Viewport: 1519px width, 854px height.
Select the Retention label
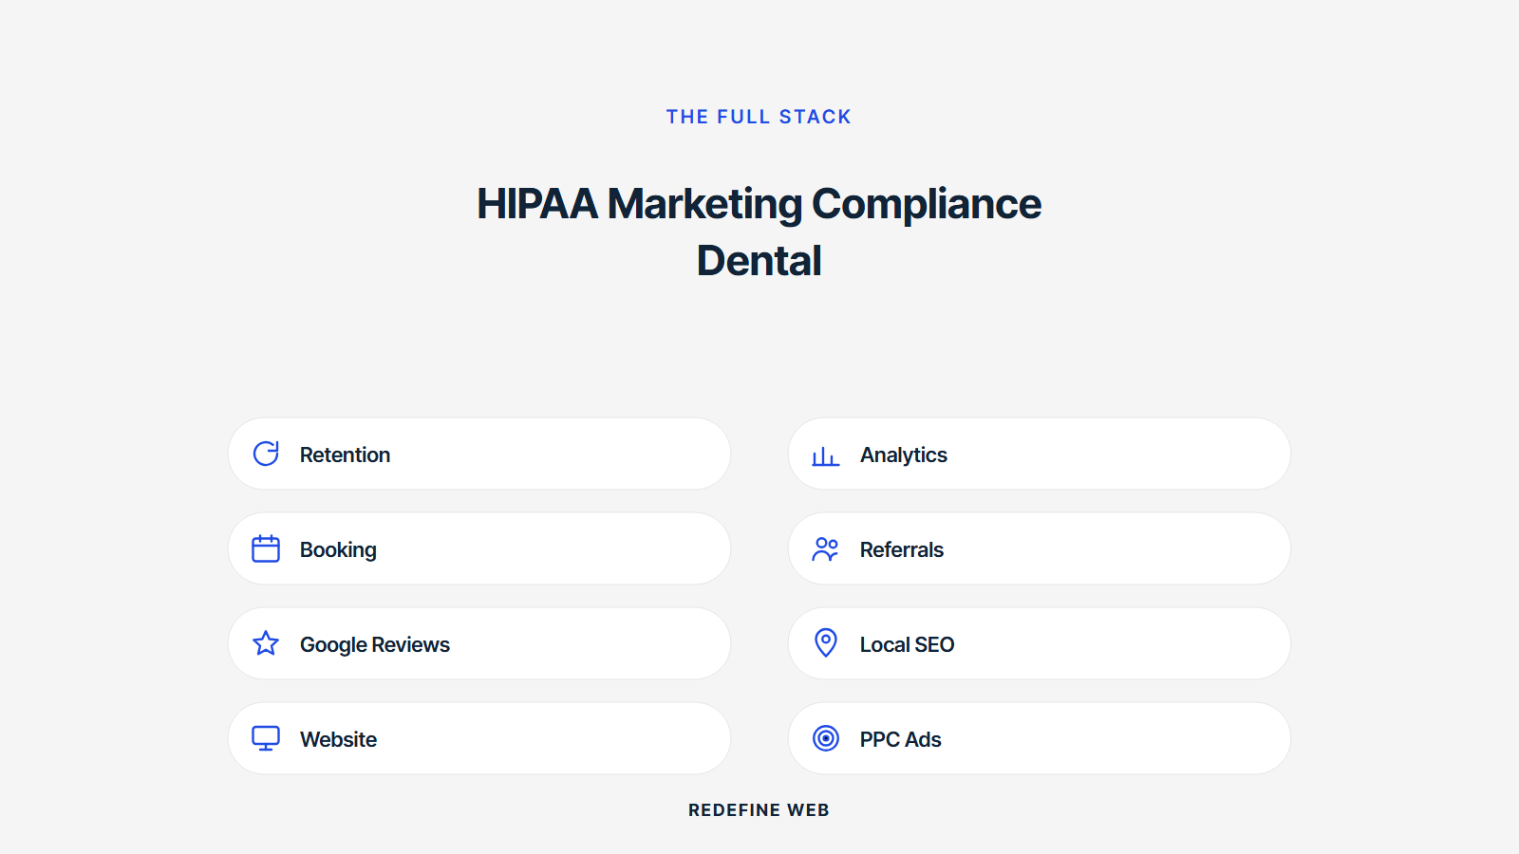pyautogui.click(x=345, y=455)
